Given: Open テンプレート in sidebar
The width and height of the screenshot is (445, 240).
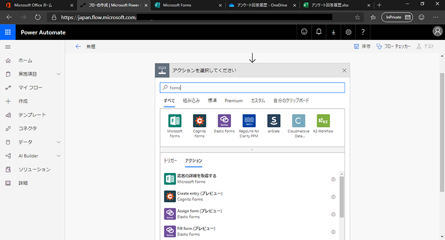Looking at the screenshot, I should 32,115.
